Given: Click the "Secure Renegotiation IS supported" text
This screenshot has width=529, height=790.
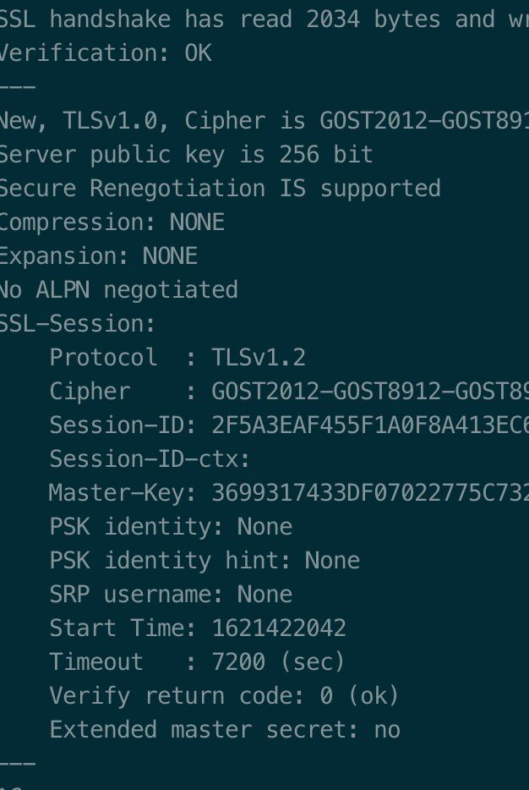Looking at the screenshot, I should point(220,189).
